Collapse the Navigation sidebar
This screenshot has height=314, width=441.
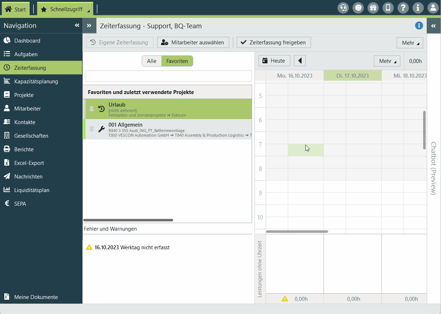point(77,25)
